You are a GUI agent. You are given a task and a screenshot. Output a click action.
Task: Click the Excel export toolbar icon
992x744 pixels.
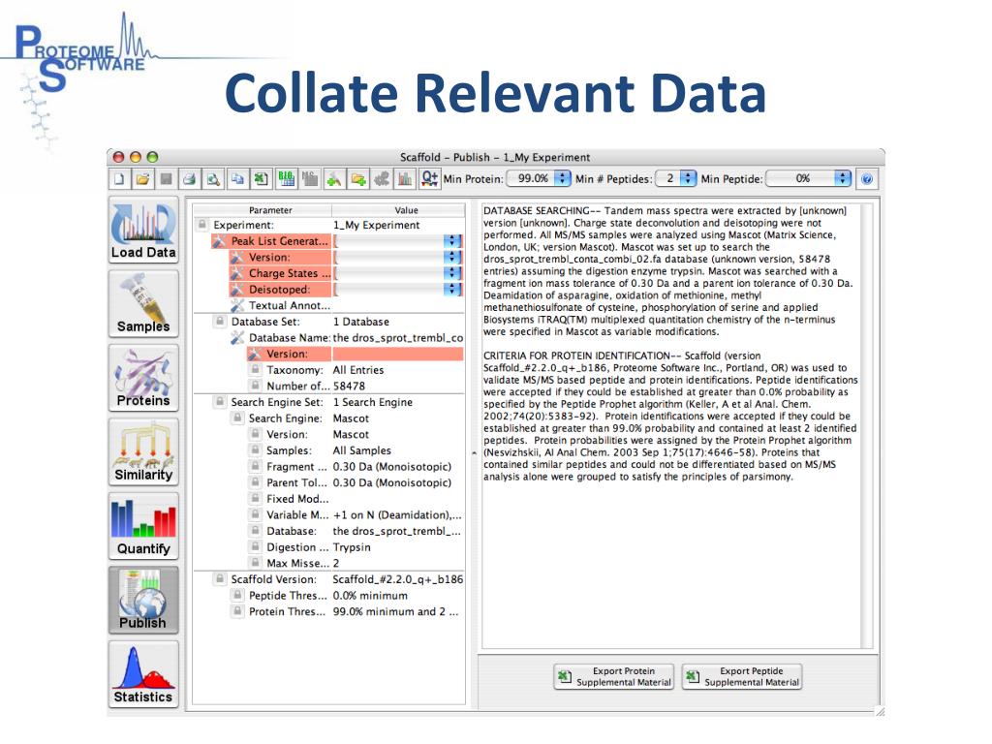(261, 179)
